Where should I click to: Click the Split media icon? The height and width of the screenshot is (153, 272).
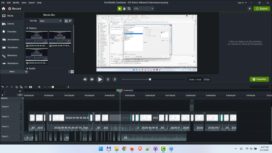tap(26, 87)
